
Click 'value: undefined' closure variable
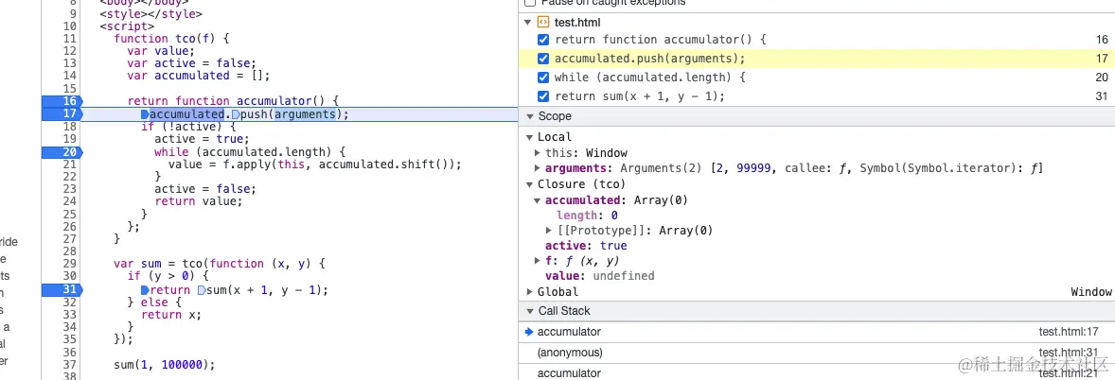tap(599, 276)
